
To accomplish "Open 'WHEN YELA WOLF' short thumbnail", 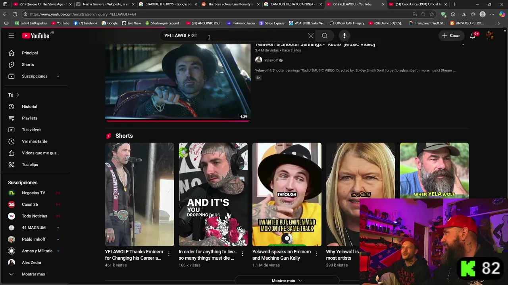I will point(434,170).
